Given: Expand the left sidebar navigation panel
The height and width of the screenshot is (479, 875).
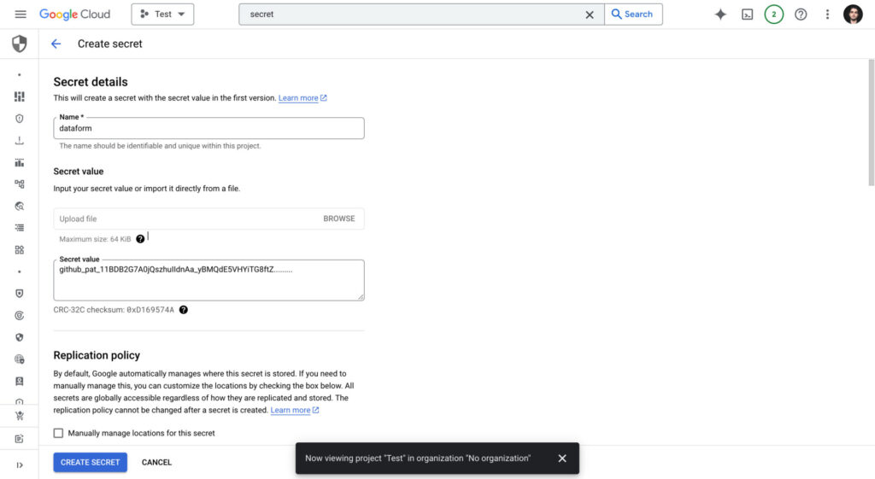Looking at the screenshot, I should point(20,464).
